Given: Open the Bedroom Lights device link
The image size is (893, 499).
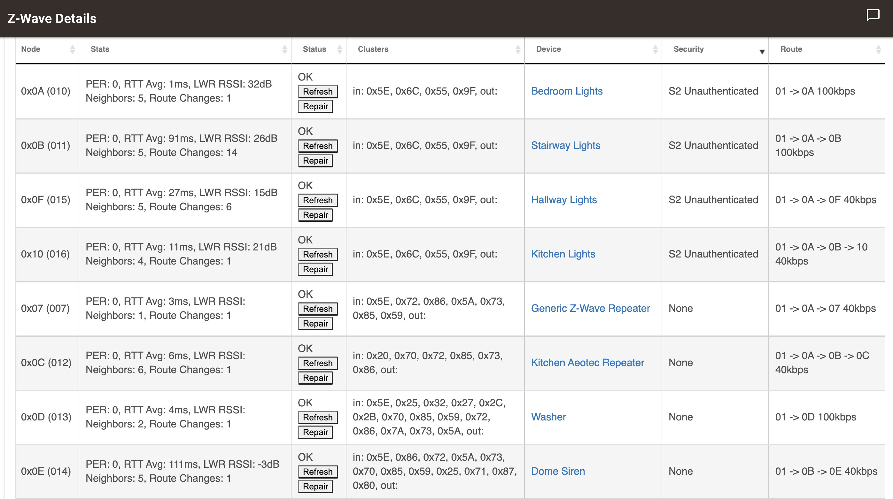Looking at the screenshot, I should tap(567, 91).
